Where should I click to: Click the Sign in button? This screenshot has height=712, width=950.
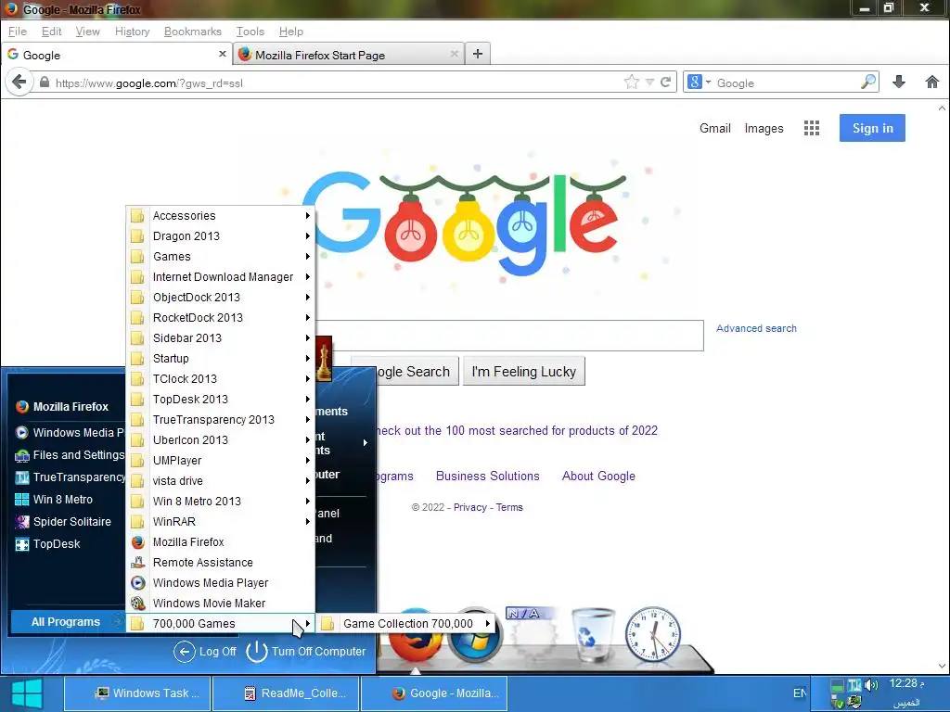(x=872, y=128)
